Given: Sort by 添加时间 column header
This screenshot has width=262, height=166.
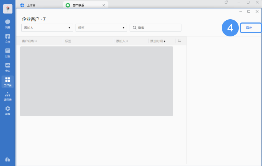Looking at the screenshot, I should (158, 41).
